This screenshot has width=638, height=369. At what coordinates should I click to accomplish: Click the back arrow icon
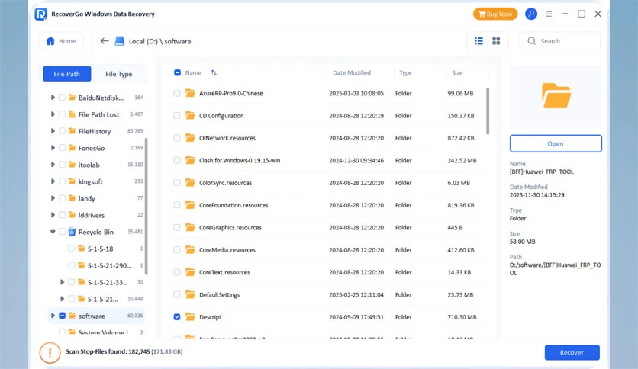pos(105,41)
